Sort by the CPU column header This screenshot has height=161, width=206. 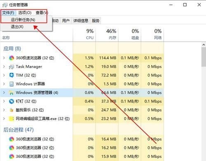pyautogui.click(x=84, y=34)
